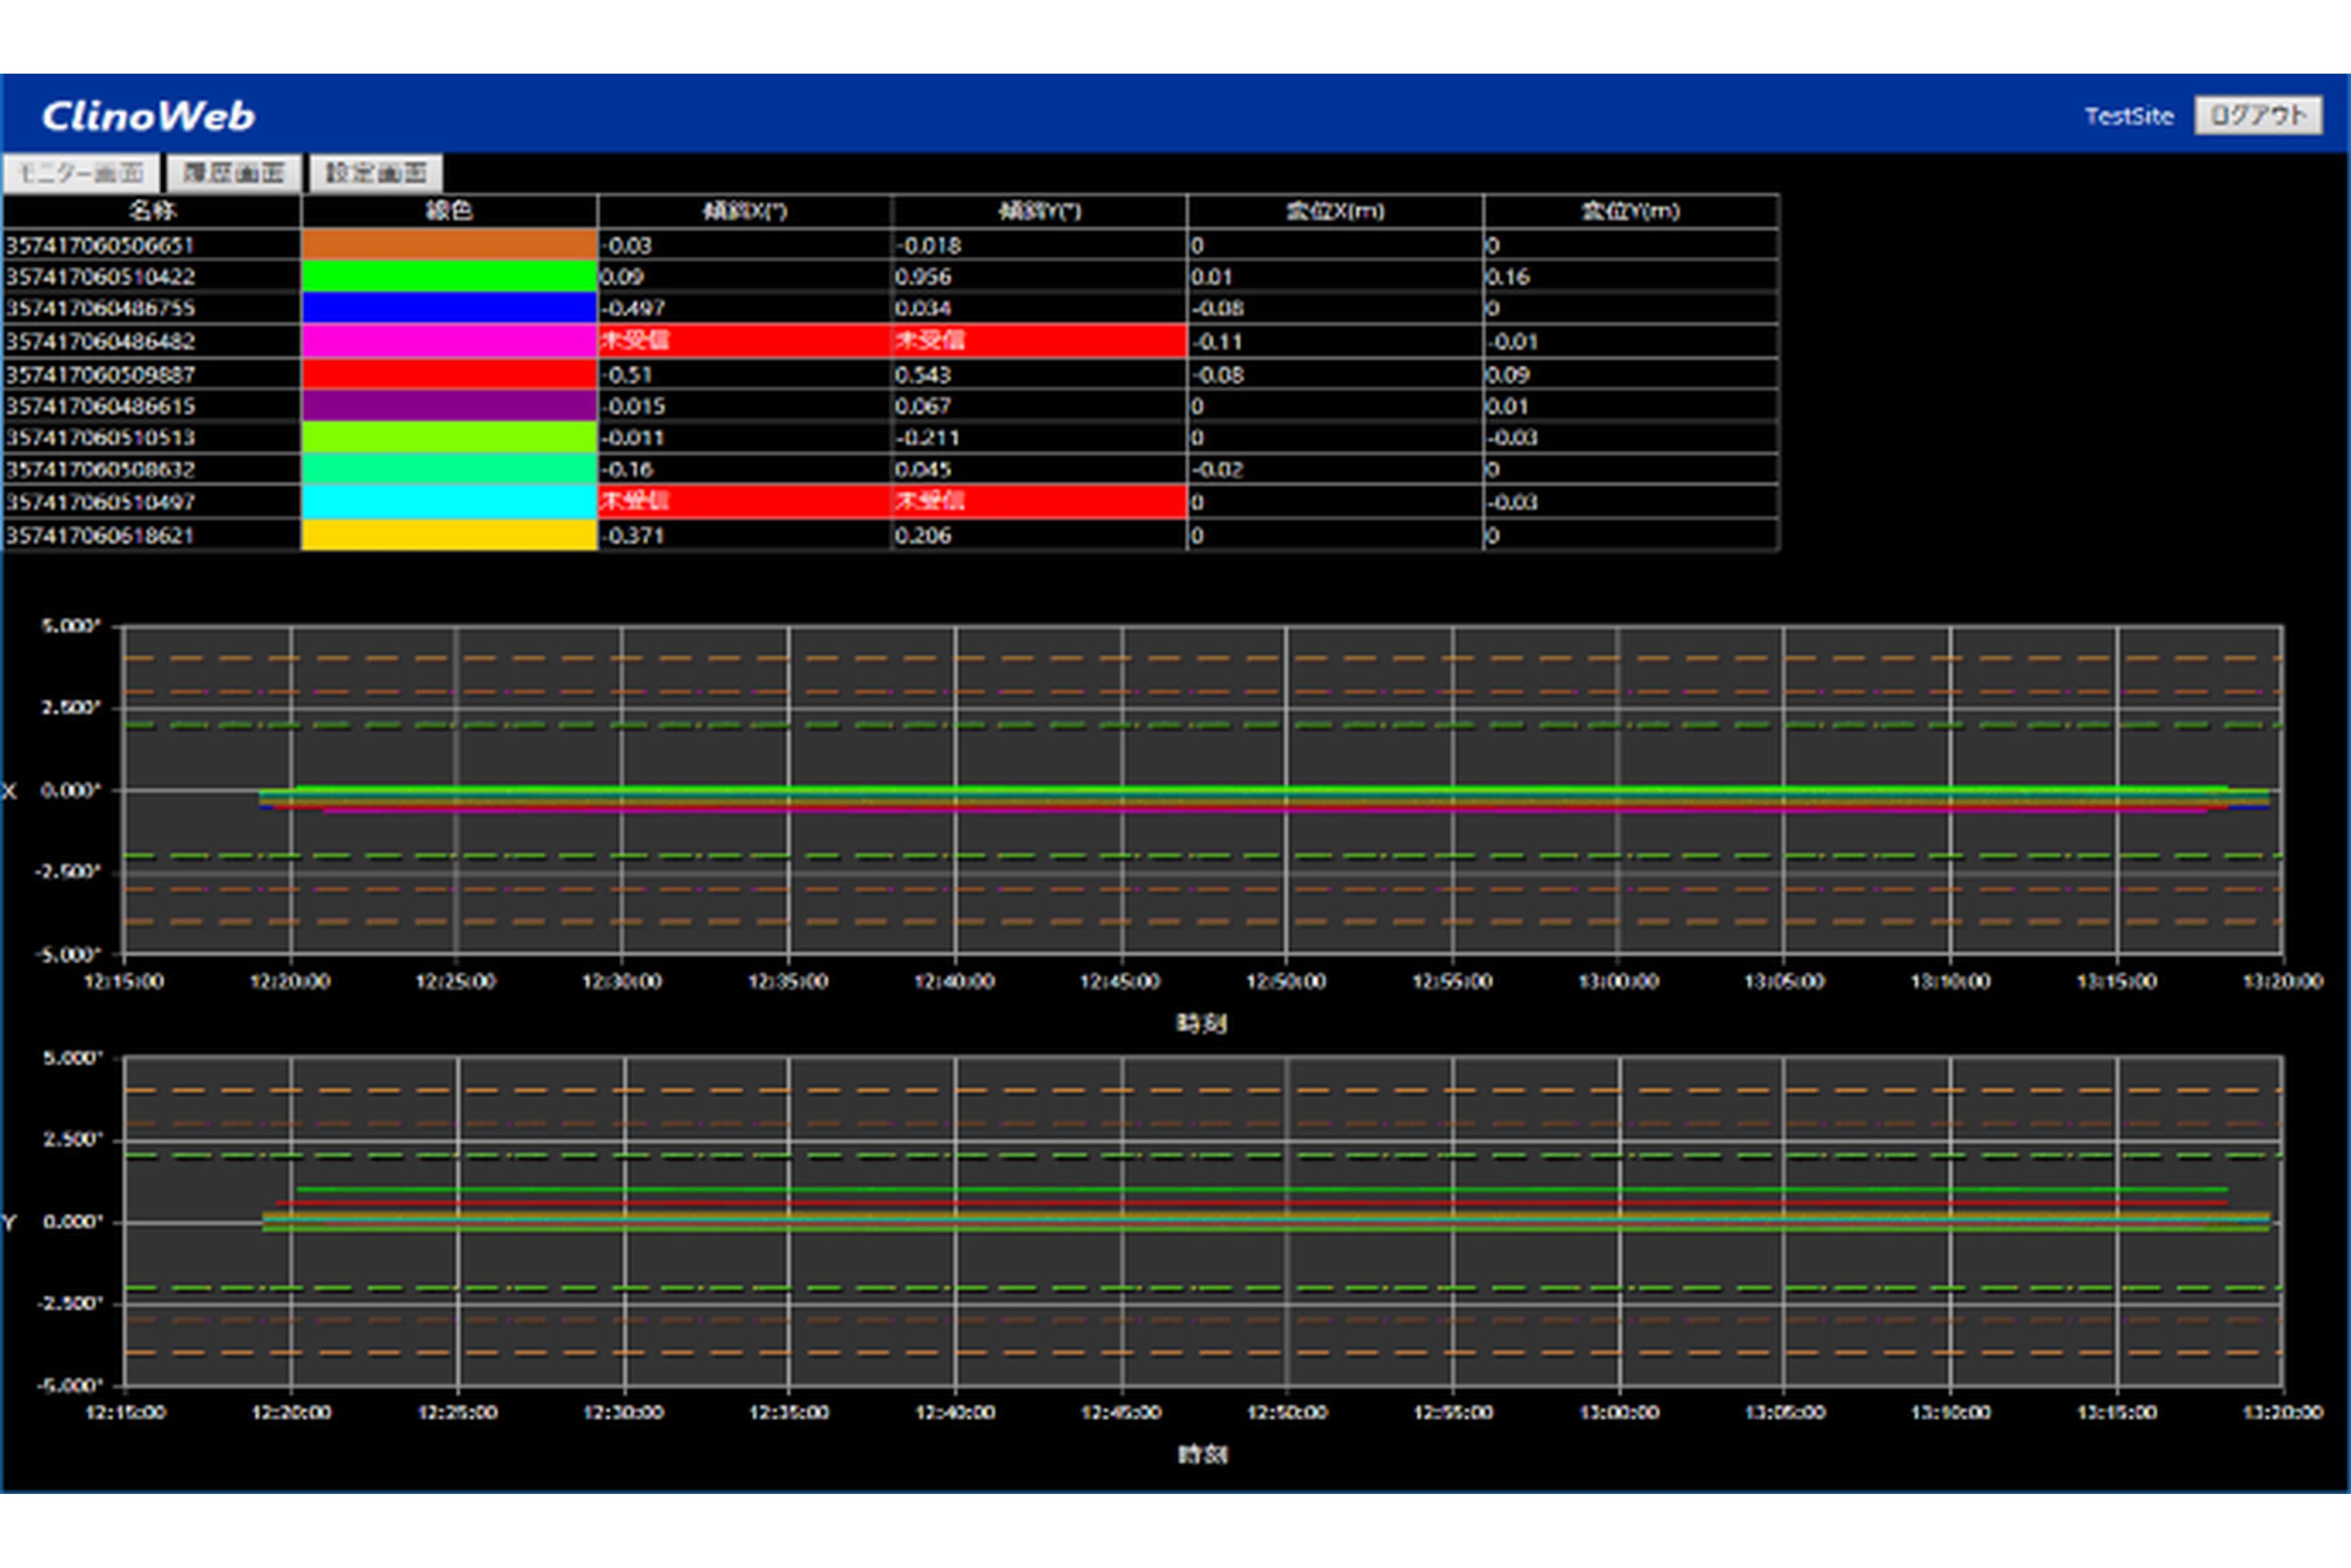Click the blue line color swatch
The image size is (2351, 1568).
(449, 308)
